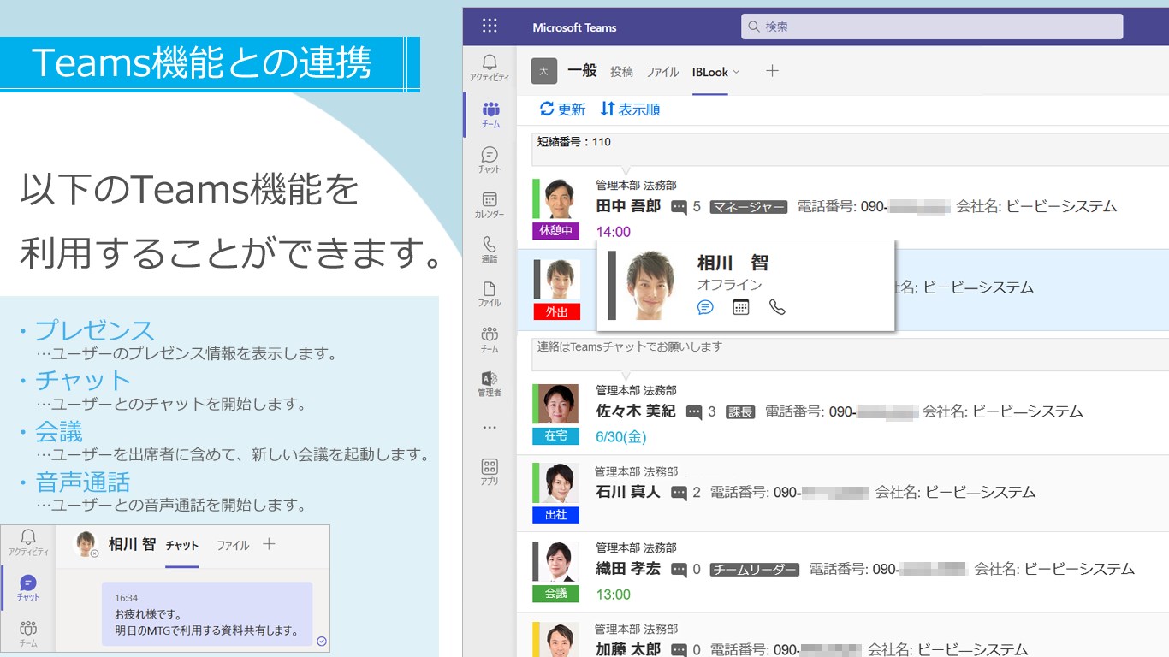Click the 在宅 status badge
1169x657 pixels.
click(556, 435)
